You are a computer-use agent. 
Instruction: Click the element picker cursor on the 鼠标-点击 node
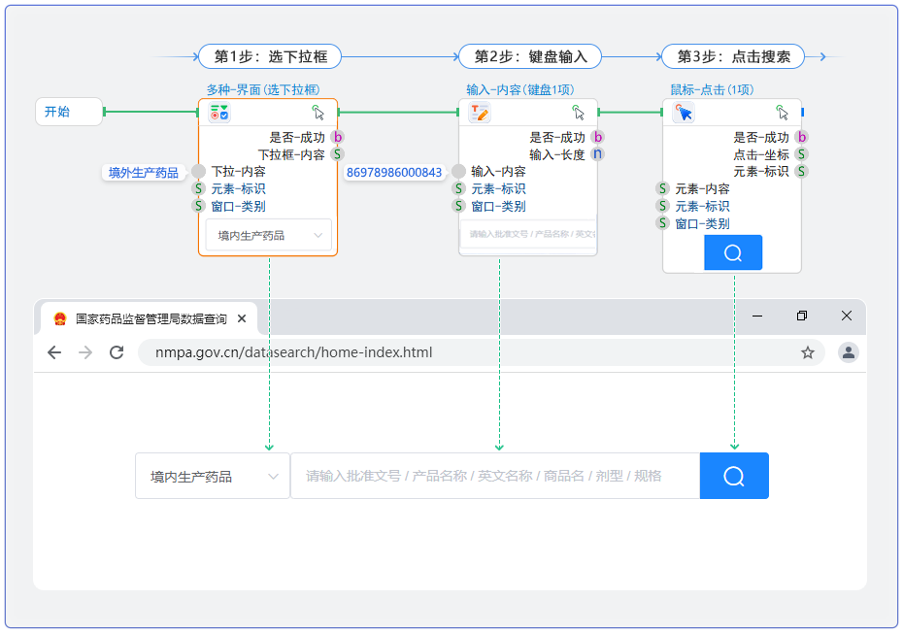pyautogui.click(x=783, y=114)
